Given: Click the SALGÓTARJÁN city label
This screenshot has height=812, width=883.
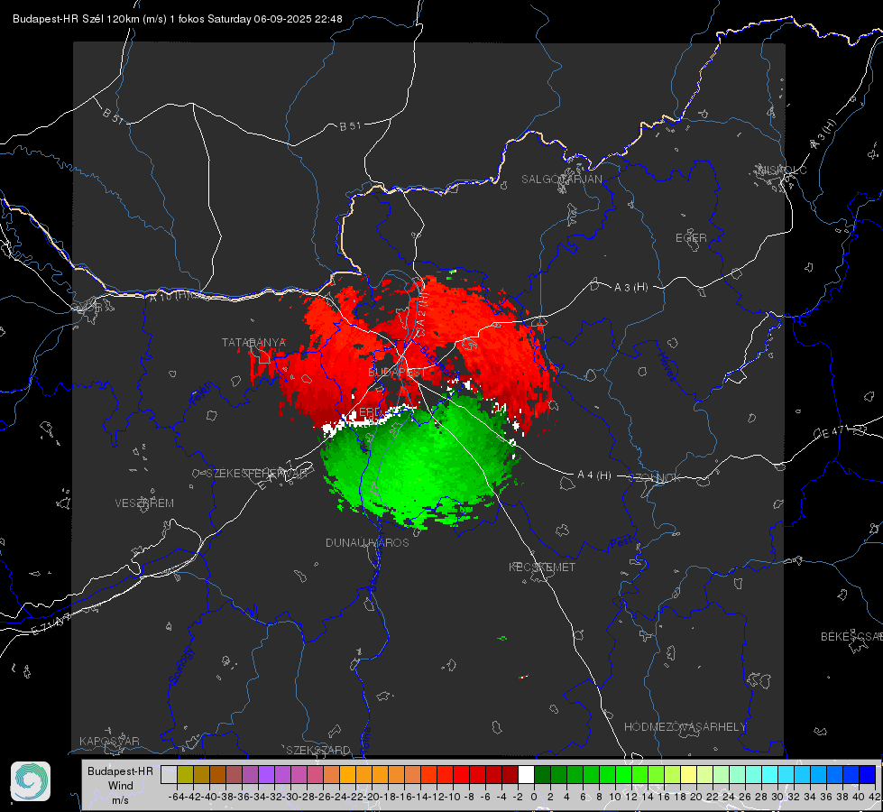Looking at the screenshot, I should (561, 180).
